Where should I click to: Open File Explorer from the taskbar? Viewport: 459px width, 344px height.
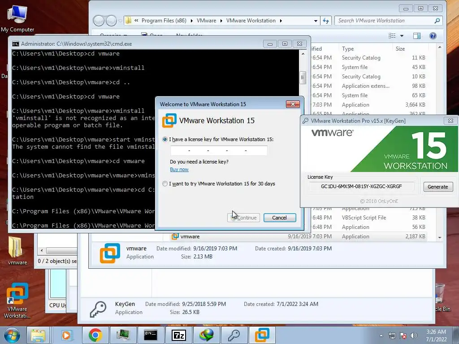tap(38, 335)
